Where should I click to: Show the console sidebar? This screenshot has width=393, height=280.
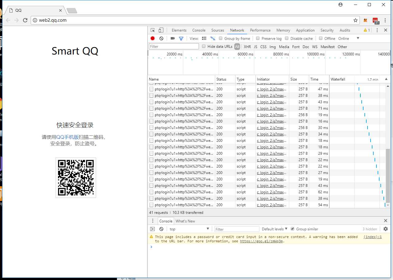pos(152,229)
